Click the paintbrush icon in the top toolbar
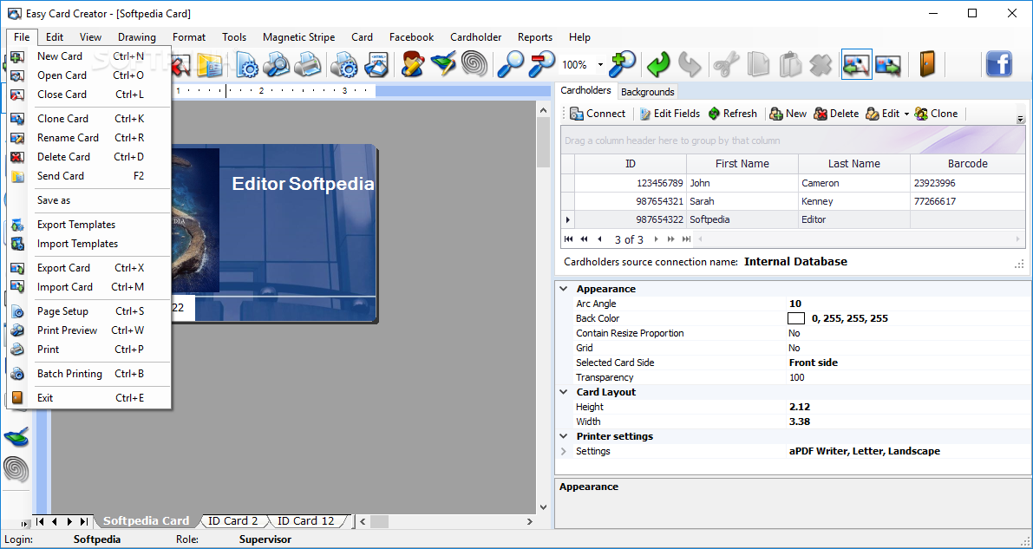Viewport: 1033px width, 549px height. (x=443, y=64)
